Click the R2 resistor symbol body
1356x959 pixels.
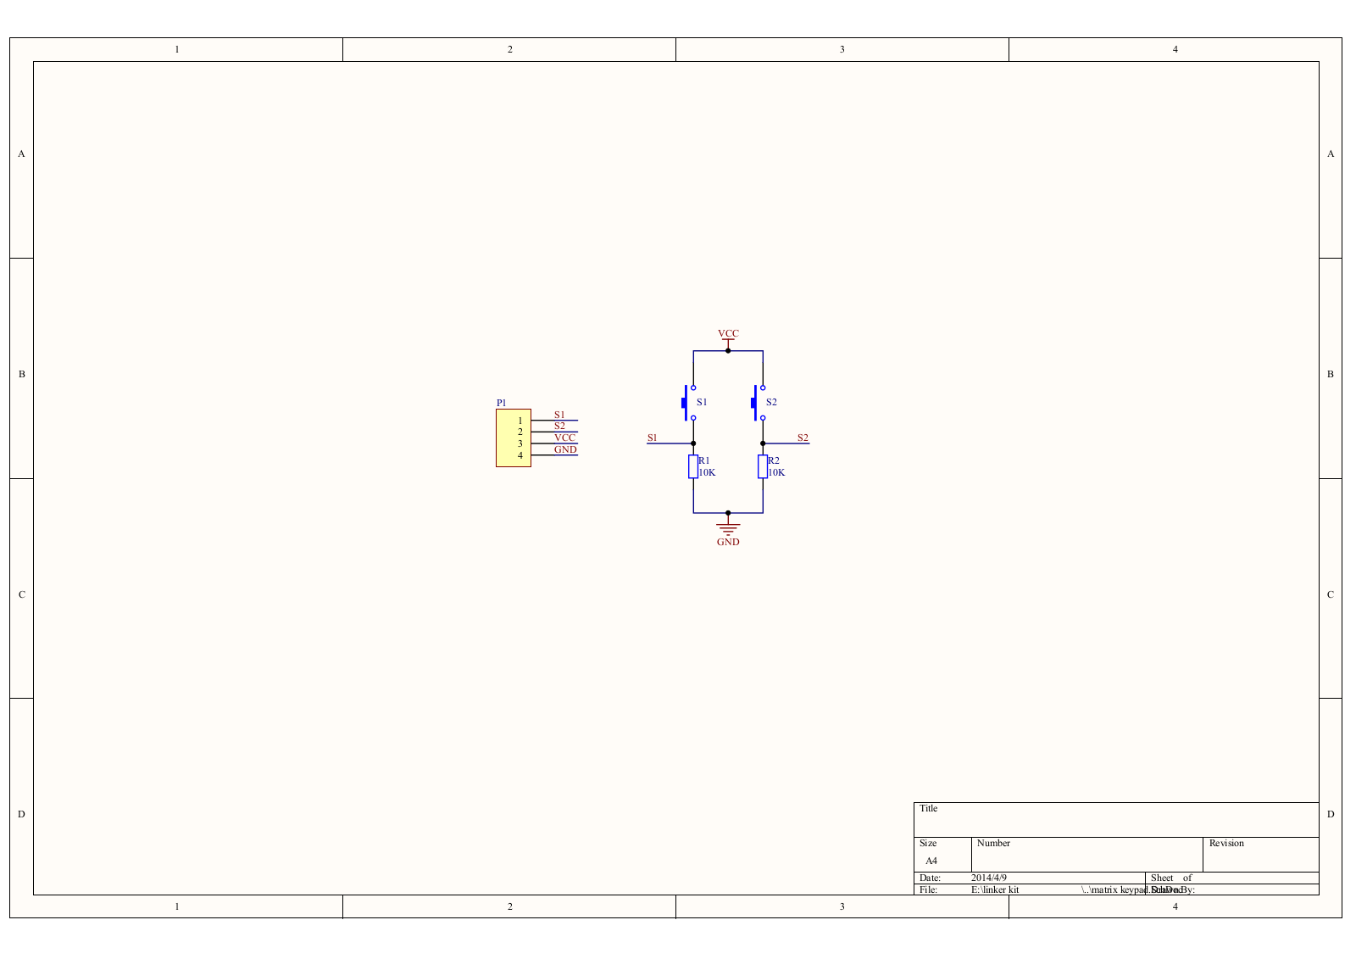tap(763, 466)
